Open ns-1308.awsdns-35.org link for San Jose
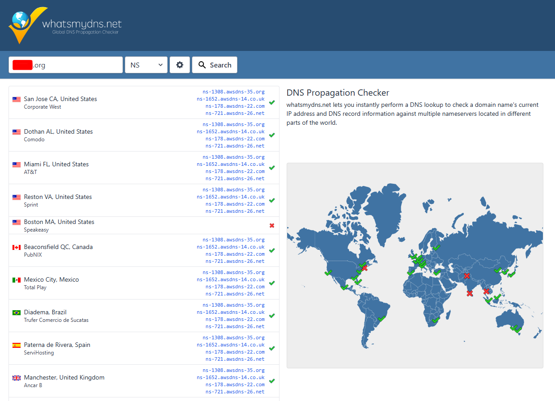The width and height of the screenshot is (555, 401). pos(233,92)
